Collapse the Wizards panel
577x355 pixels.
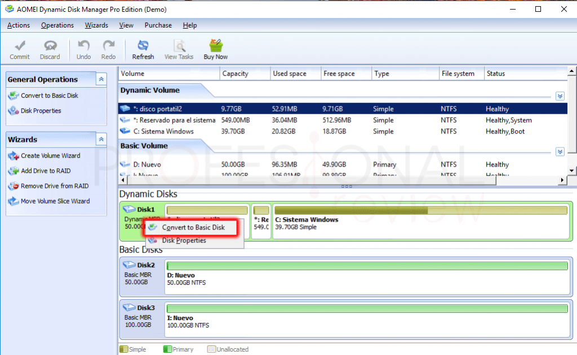[101, 140]
